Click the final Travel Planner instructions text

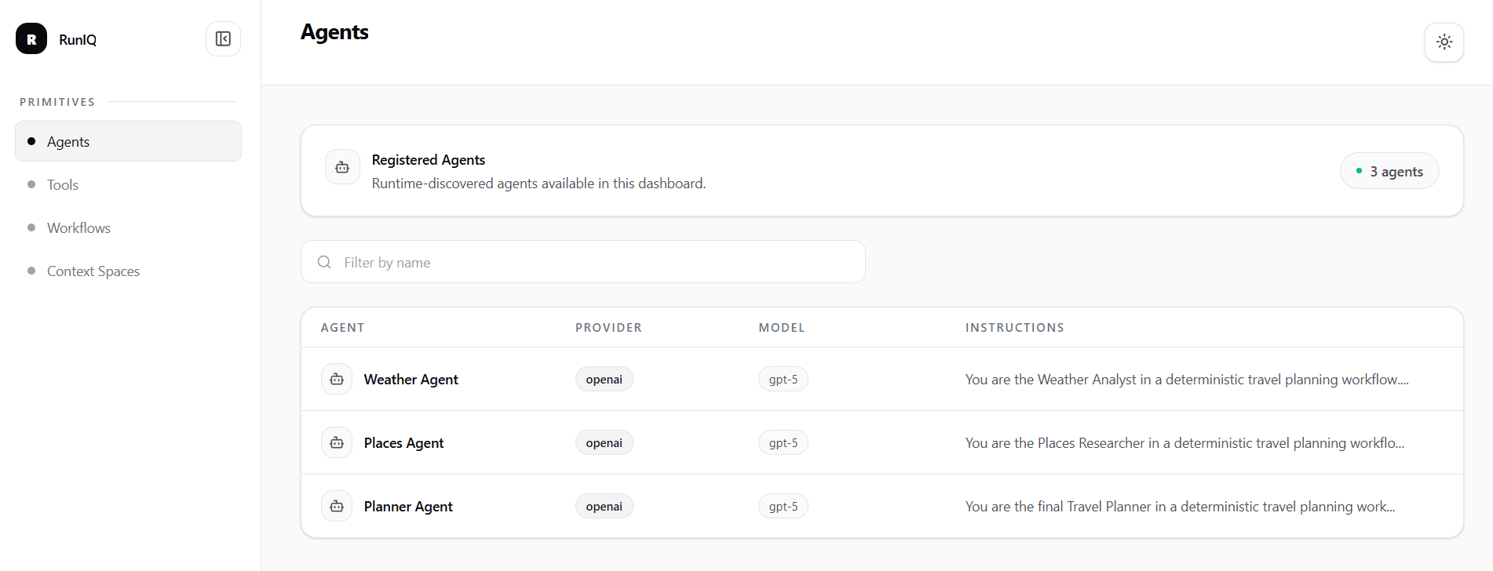1180,506
